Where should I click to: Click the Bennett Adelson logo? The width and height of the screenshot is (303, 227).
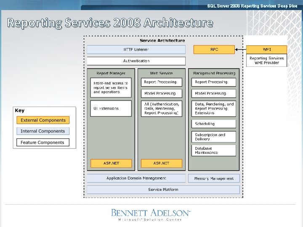(x=151, y=213)
